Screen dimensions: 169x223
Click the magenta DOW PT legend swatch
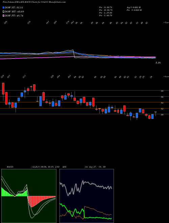[4, 16]
